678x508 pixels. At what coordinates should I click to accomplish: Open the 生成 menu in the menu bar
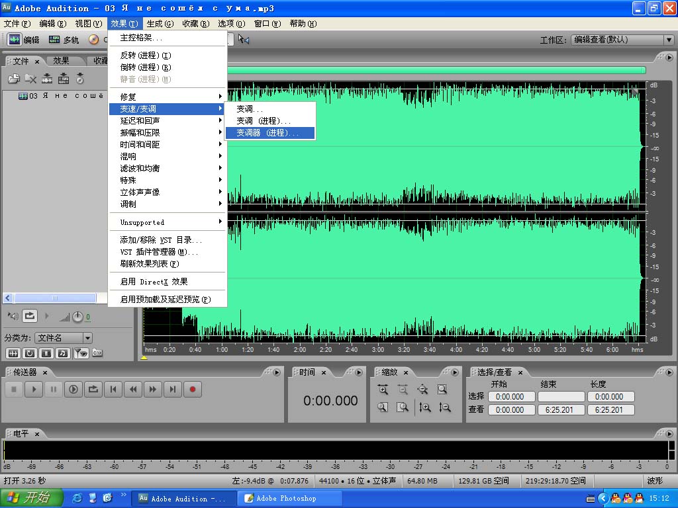pyautogui.click(x=160, y=24)
